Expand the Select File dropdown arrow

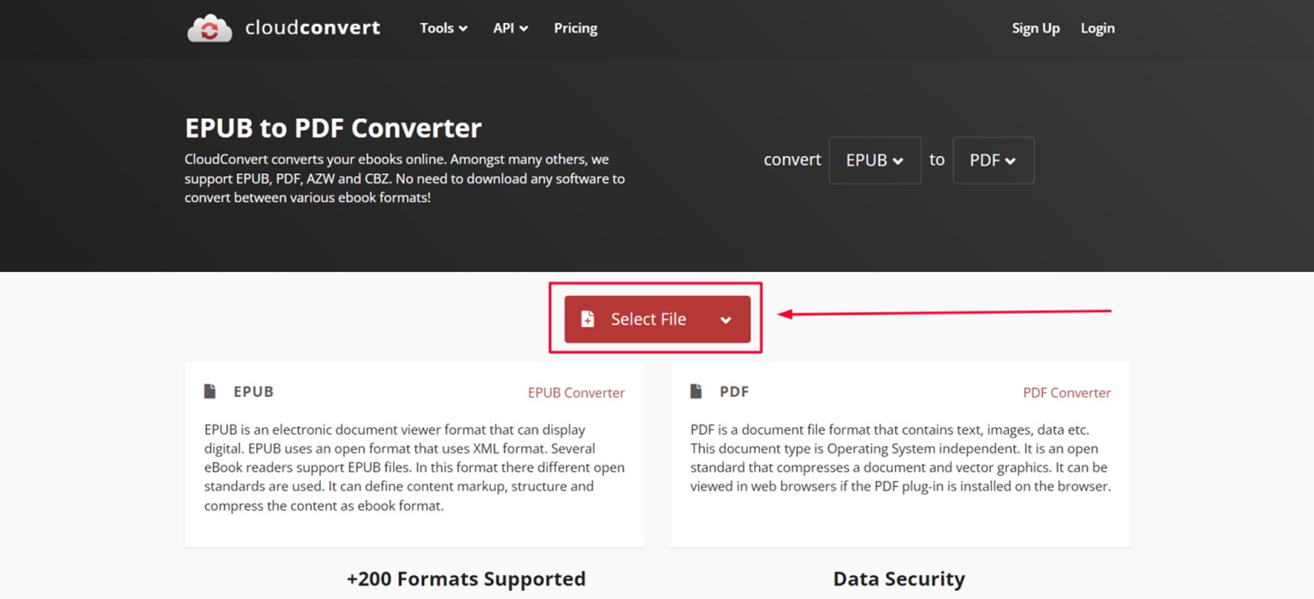click(725, 320)
